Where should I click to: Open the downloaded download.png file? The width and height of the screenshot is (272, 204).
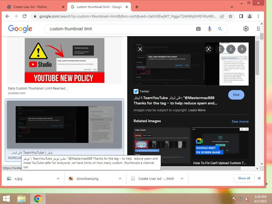pos(87,178)
